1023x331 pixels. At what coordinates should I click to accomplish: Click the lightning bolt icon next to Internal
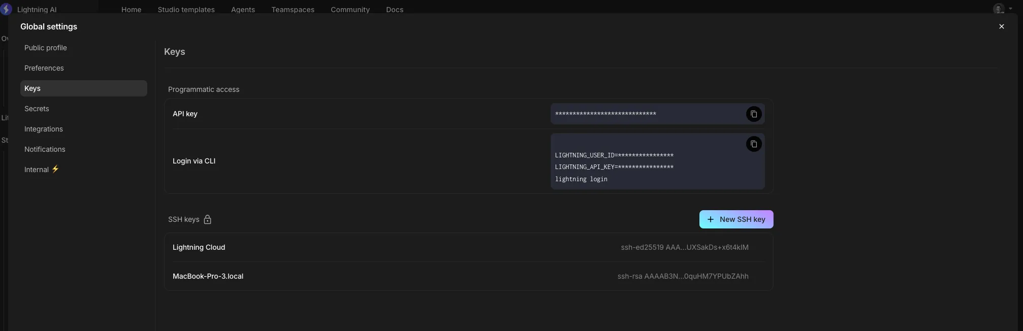[x=55, y=169]
